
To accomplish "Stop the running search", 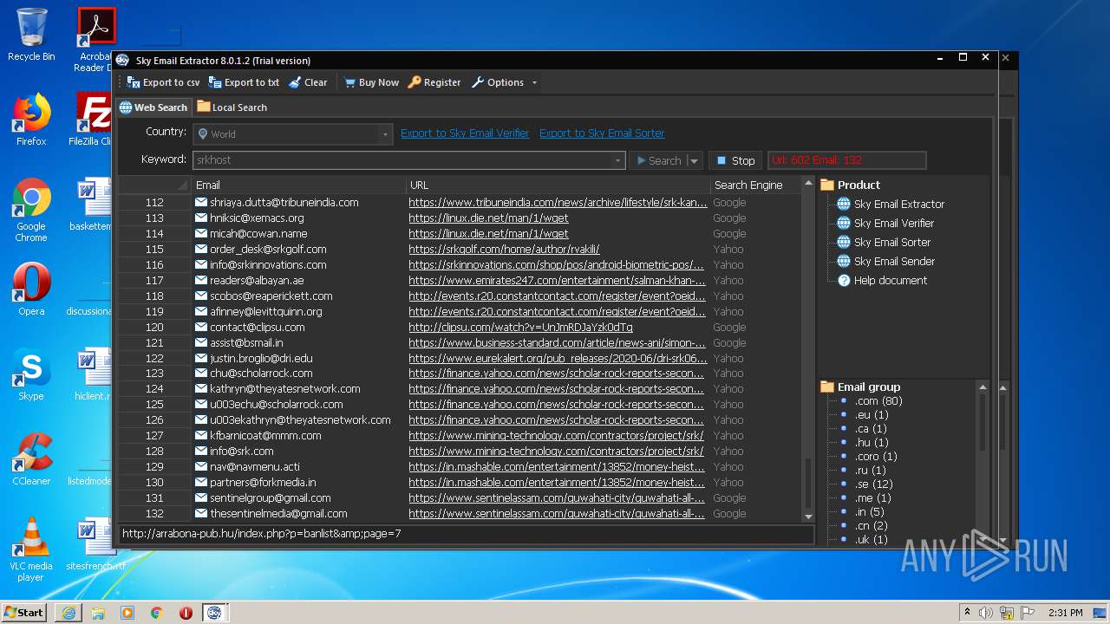I will pyautogui.click(x=735, y=160).
